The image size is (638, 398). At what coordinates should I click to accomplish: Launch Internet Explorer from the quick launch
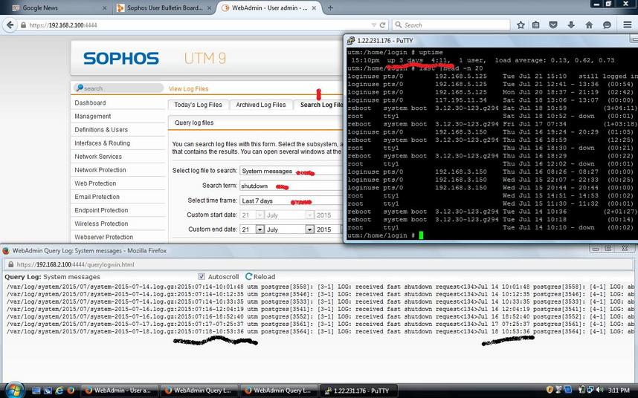59,391
